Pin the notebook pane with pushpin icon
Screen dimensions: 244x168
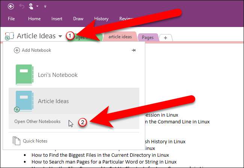pyautogui.click(x=134, y=50)
